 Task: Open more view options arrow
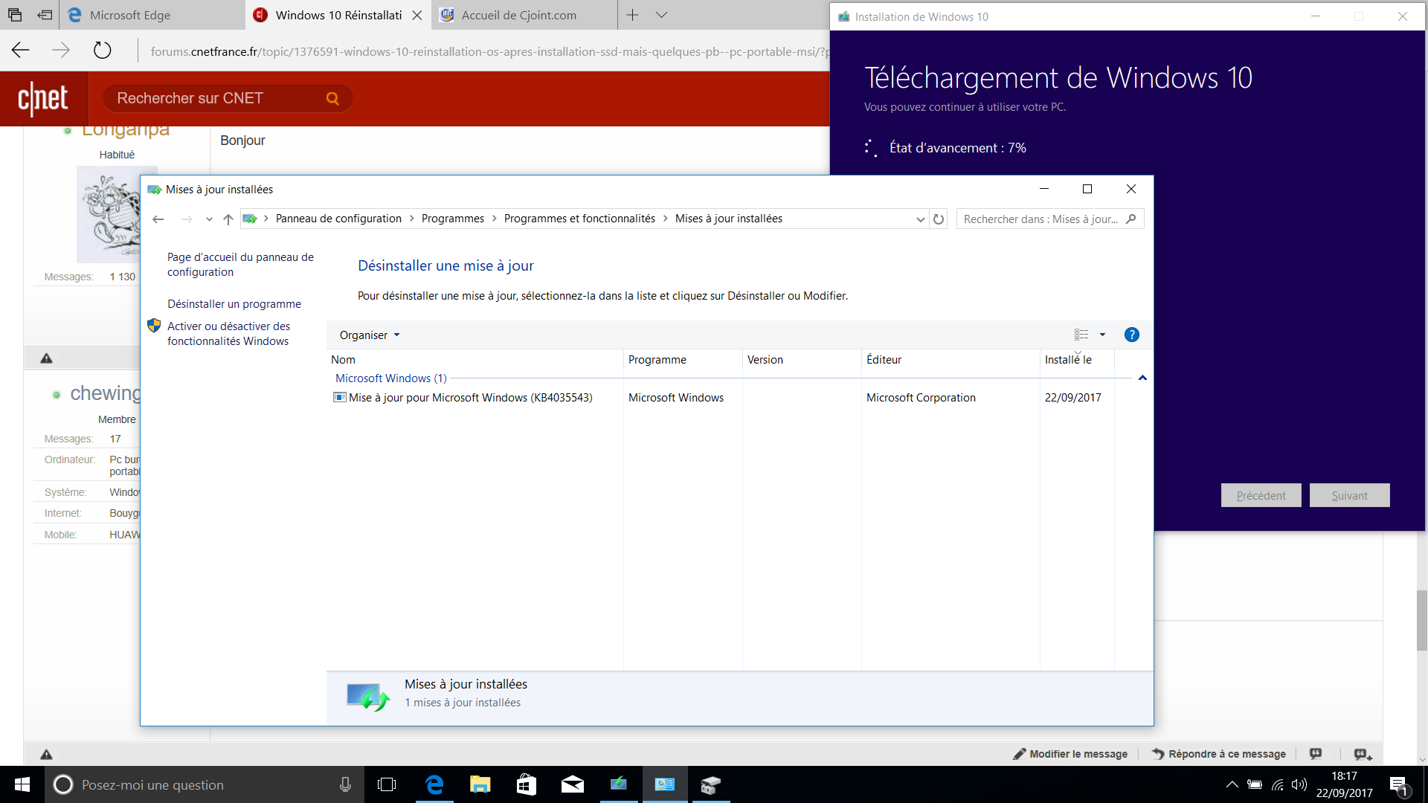point(1102,335)
